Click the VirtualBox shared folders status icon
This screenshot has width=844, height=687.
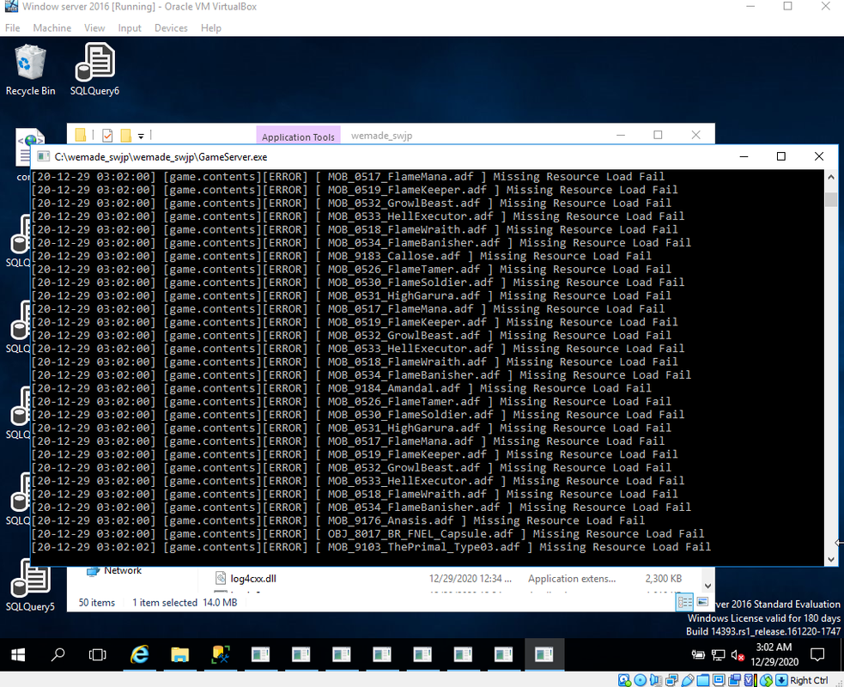pyautogui.click(x=703, y=680)
